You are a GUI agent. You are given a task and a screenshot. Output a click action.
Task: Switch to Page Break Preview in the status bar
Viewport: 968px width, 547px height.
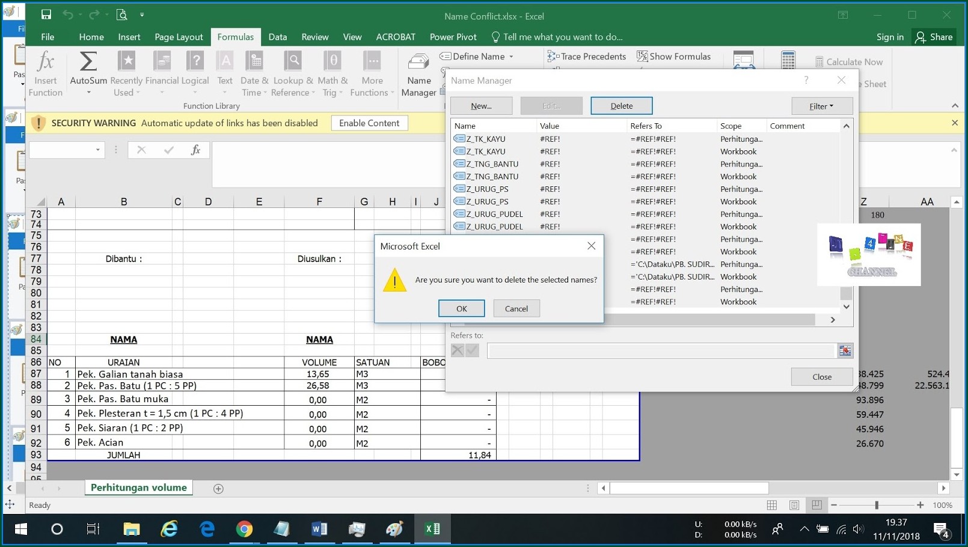[816, 505]
